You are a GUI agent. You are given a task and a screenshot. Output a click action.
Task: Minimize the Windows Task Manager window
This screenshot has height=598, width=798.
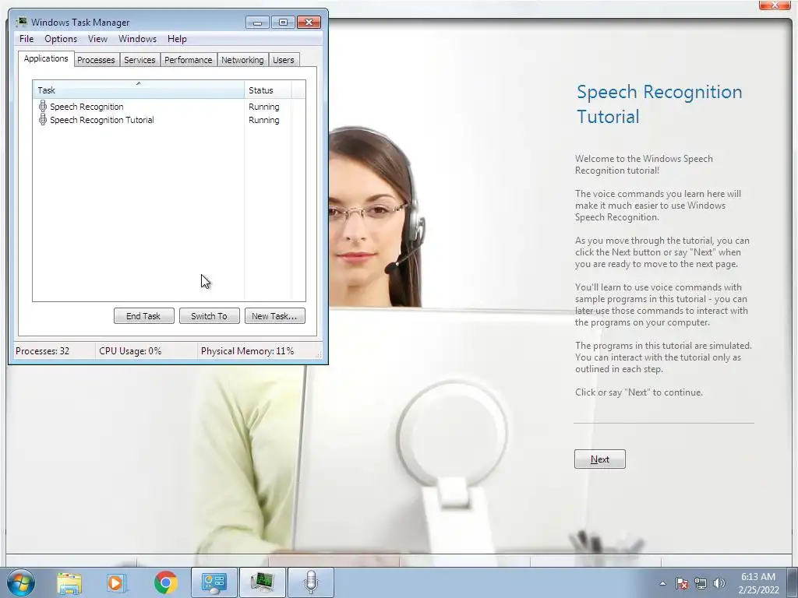[x=257, y=23]
